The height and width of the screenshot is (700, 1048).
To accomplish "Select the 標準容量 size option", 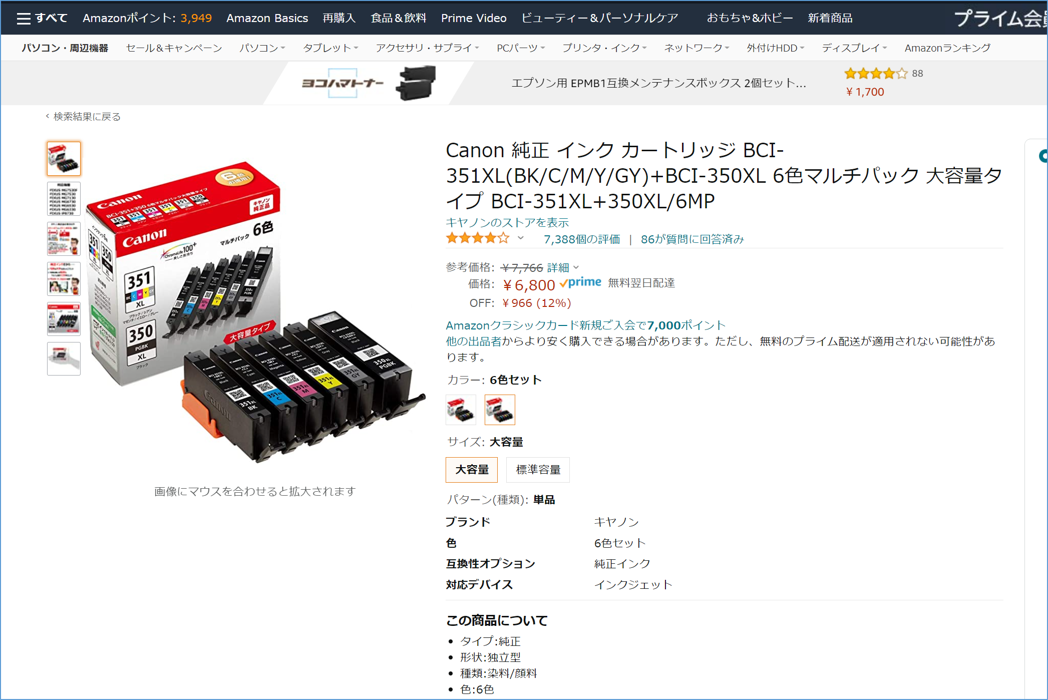I will click(x=538, y=470).
